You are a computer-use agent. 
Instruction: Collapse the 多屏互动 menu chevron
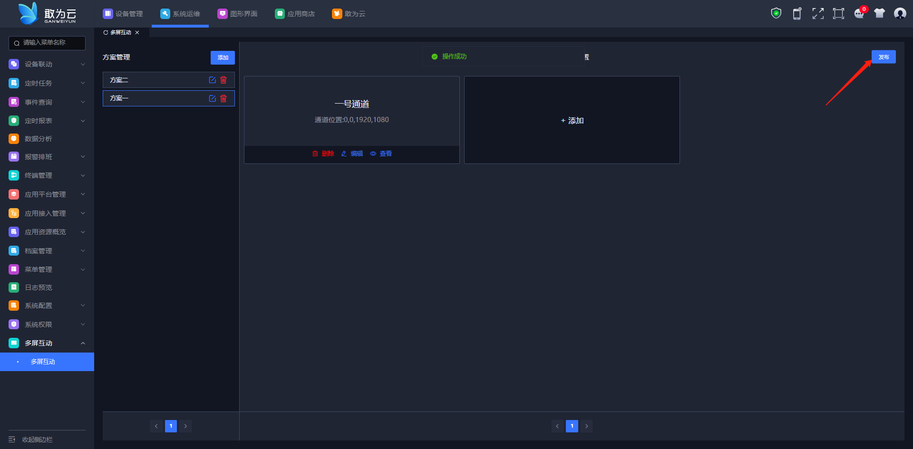click(83, 343)
